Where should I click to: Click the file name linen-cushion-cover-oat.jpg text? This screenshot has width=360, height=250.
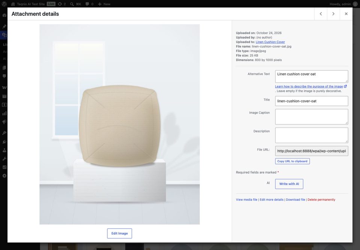click(x=271, y=47)
